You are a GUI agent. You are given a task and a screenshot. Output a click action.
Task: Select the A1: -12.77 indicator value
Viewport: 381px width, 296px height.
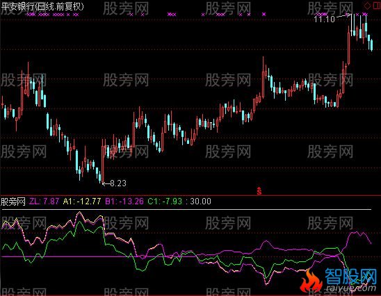(82, 202)
